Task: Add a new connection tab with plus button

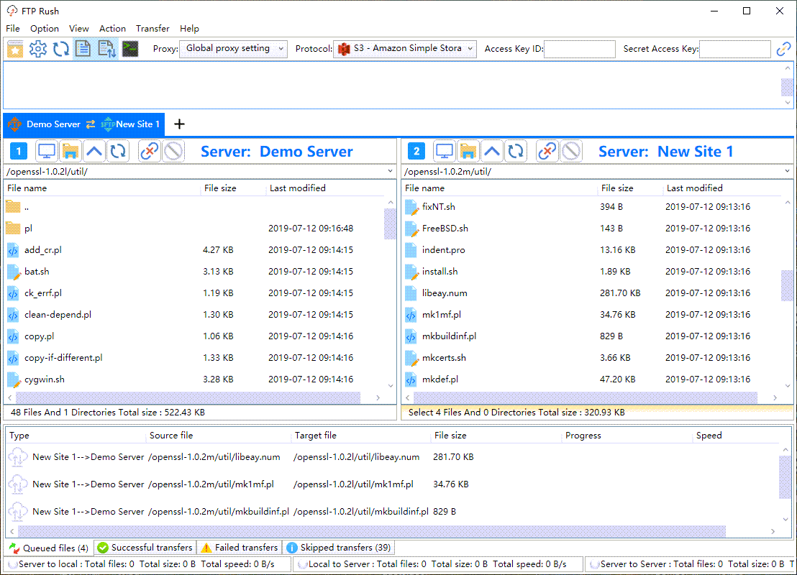Action: tap(179, 124)
